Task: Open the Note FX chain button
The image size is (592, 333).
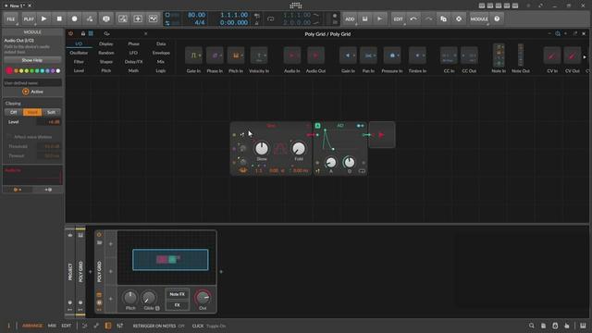Action: [177, 294]
